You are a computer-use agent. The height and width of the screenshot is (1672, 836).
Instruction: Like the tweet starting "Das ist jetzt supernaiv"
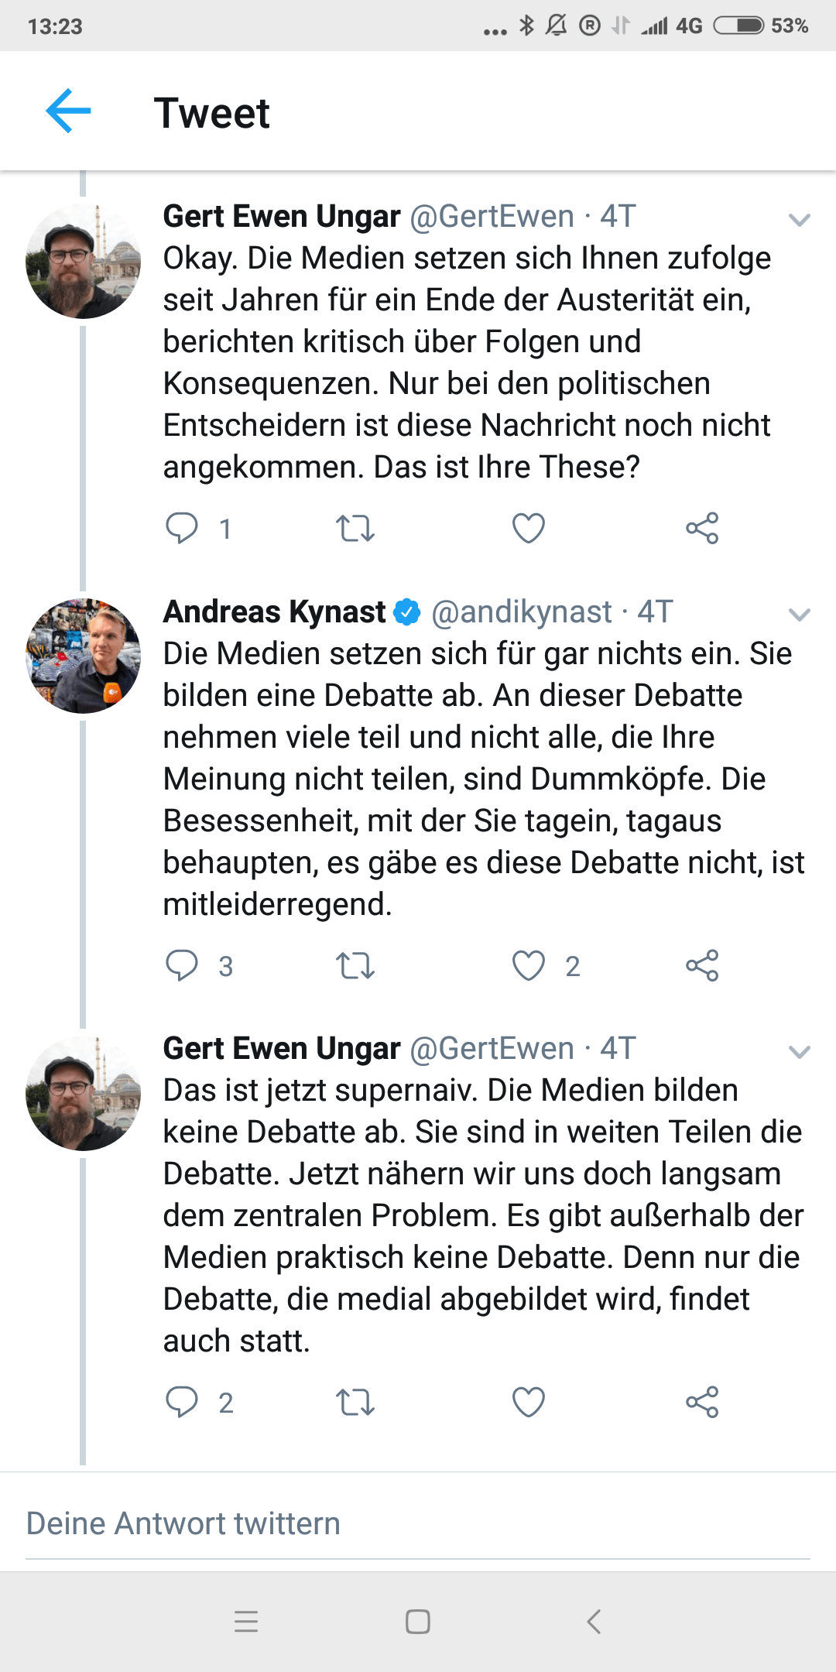pyautogui.click(x=529, y=1402)
